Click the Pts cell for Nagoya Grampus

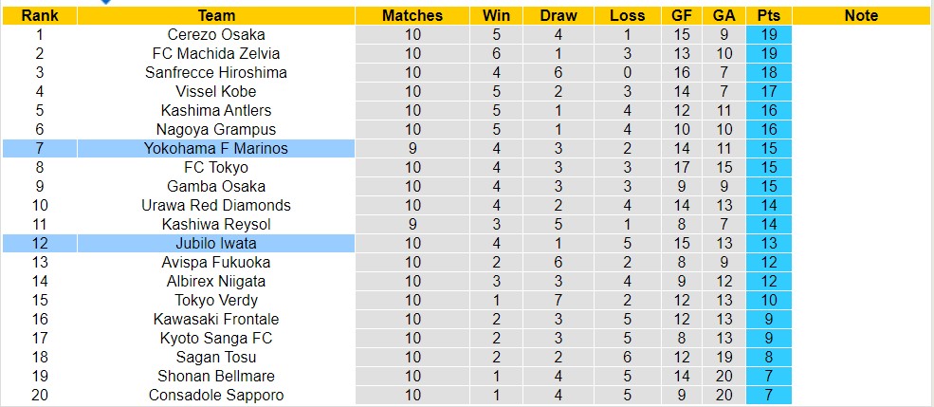point(769,129)
